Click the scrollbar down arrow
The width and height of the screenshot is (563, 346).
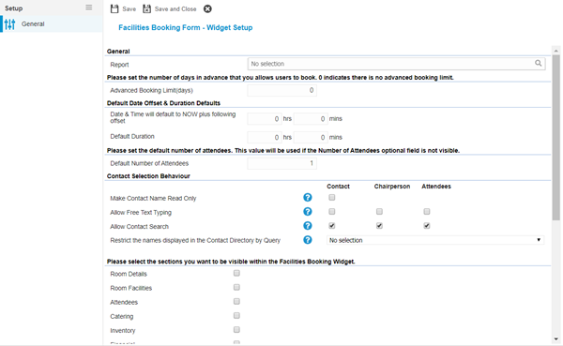[555, 338]
